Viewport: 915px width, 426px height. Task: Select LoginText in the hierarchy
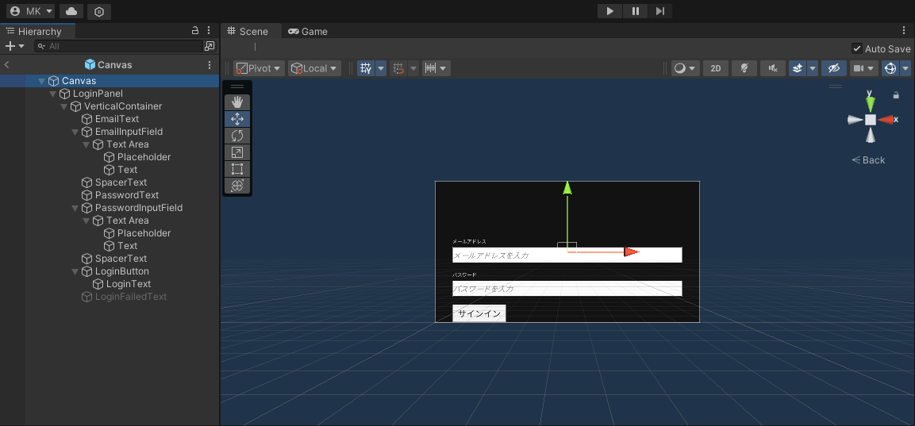click(129, 284)
